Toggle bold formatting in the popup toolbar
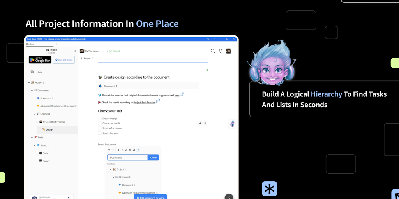This screenshot has width=399, height=199. click(118, 150)
